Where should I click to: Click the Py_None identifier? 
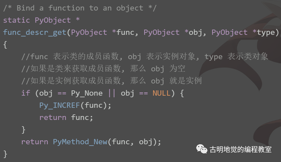click(87, 93)
